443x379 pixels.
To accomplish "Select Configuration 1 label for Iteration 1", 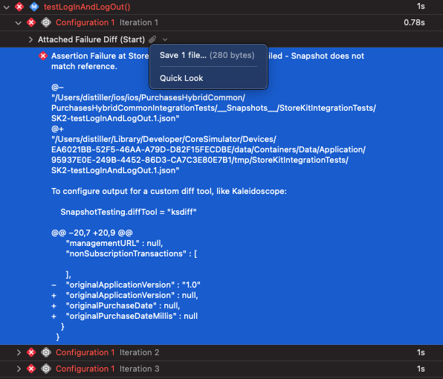I will [85, 22].
